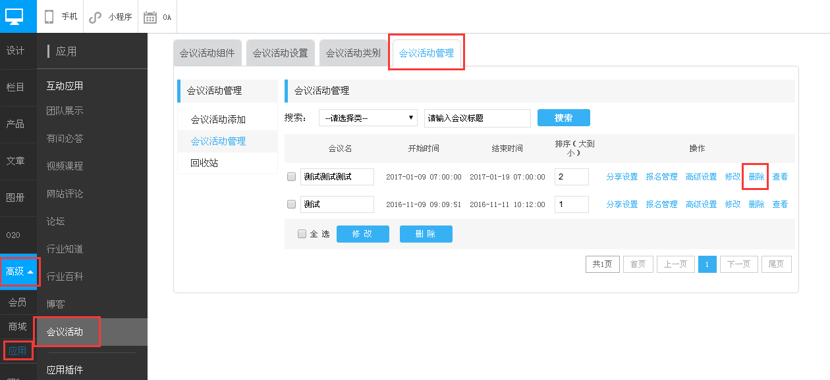Viewport: 830px width, 380px height.
Task: Open 分享设置 for 测试测试测试
Action: [622, 177]
